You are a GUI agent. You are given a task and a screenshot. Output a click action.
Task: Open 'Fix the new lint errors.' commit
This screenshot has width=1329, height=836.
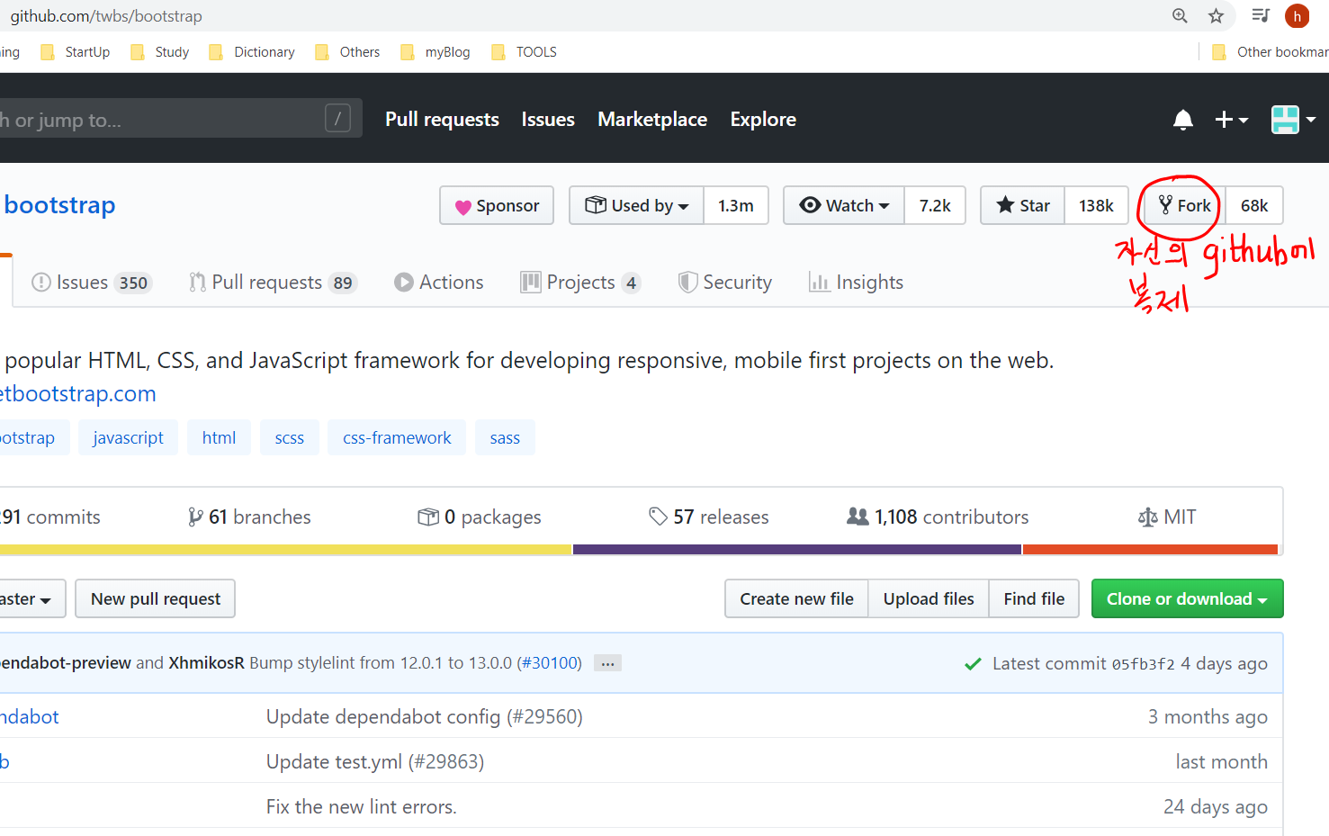362,807
